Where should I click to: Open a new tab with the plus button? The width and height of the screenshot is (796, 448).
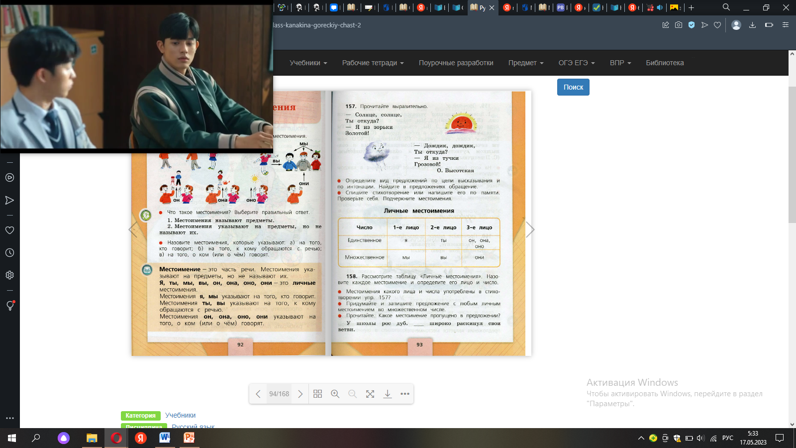coord(691,7)
